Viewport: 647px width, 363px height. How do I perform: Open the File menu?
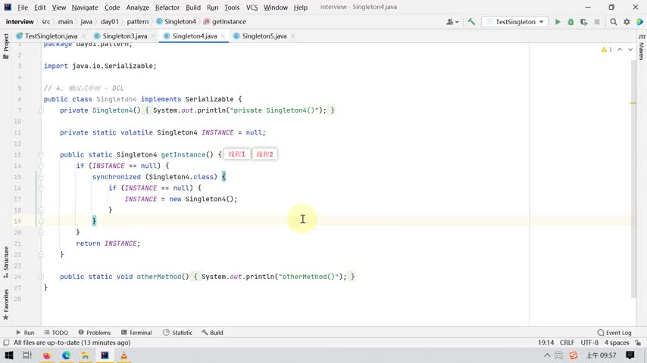coord(23,8)
